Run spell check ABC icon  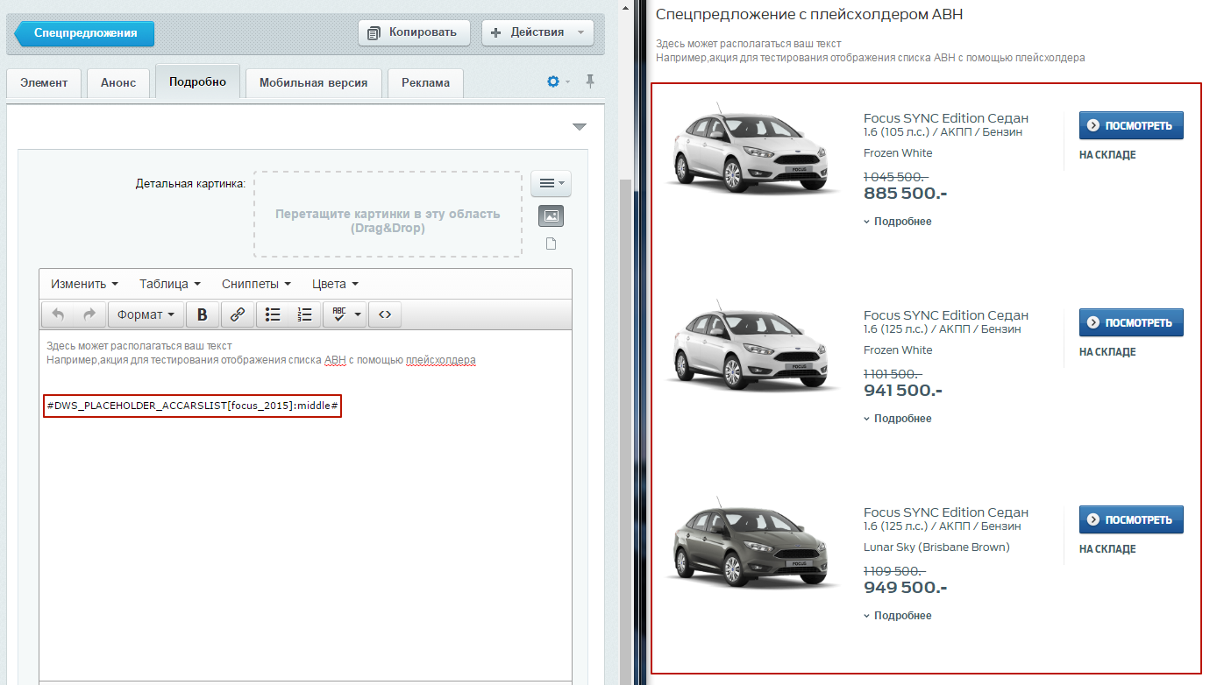pos(339,314)
